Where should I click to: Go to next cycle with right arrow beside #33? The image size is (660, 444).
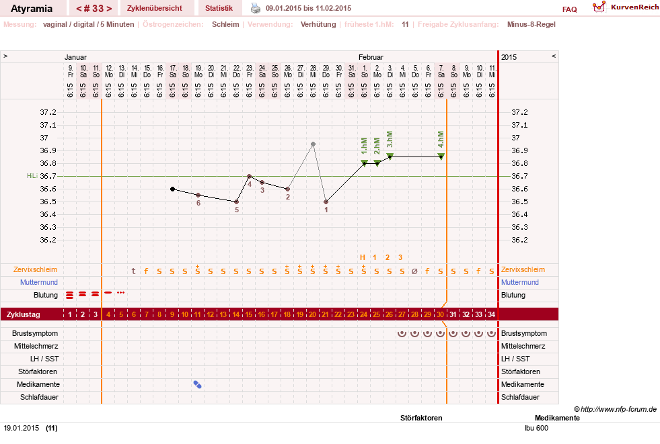coord(109,9)
